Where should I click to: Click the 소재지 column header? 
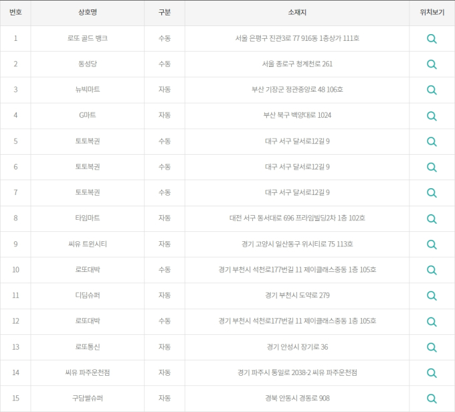(x=297, y=12)
